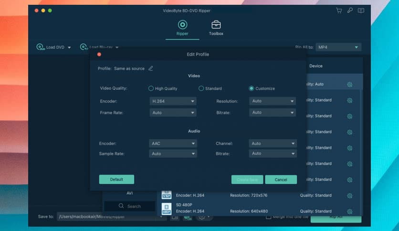Toggle Merge into one file checkbox
This screenshot has width=399, height=231.
[x=268, y=217]
